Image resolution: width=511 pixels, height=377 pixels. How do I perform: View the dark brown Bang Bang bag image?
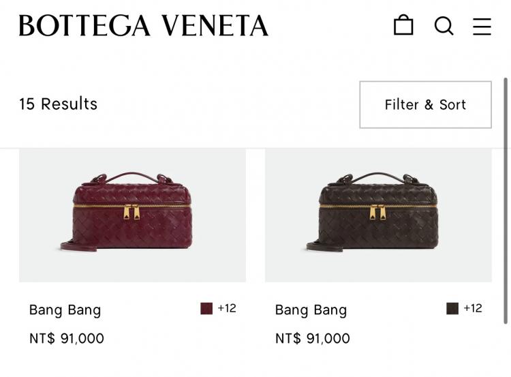pyautogui.click(x=378, y=215)
